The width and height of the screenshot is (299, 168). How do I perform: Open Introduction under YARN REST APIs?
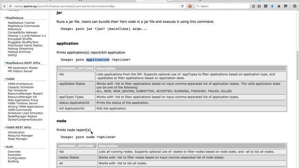tap(16, 132)
